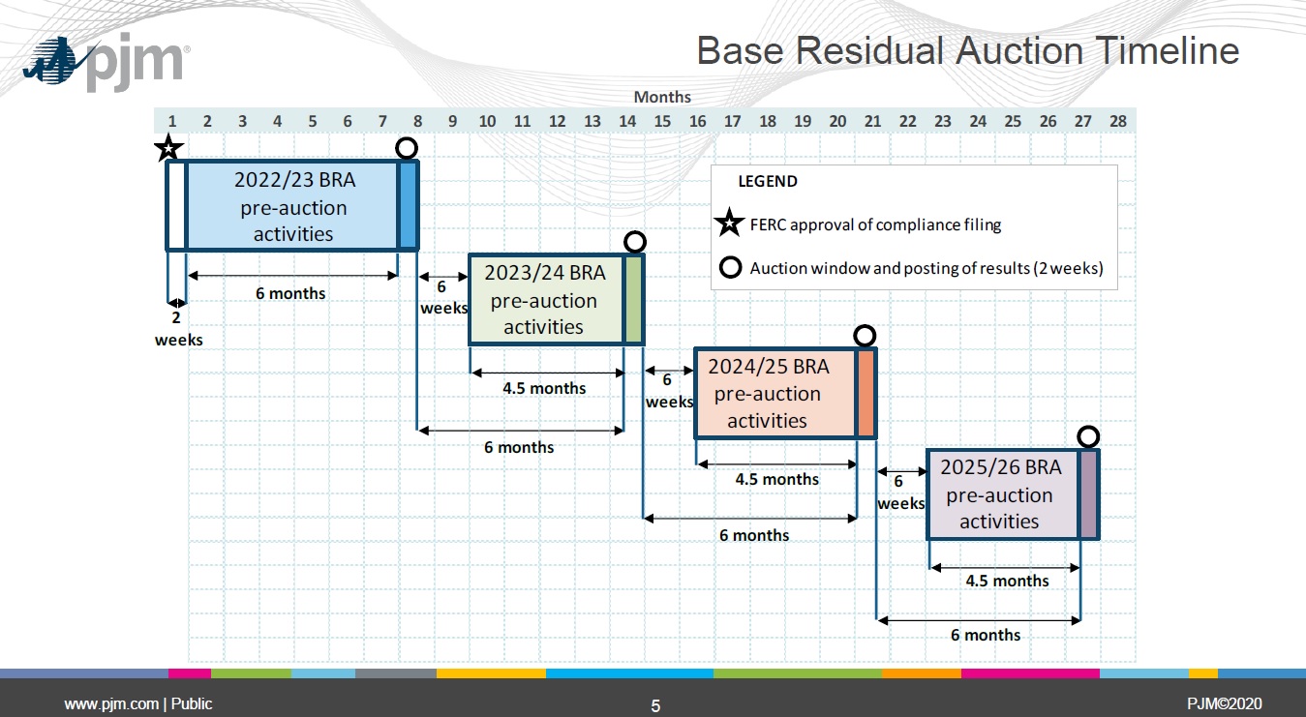
Task: Click the circle marker above 2023/24 BRA block
Action: (x=634, y=241)
